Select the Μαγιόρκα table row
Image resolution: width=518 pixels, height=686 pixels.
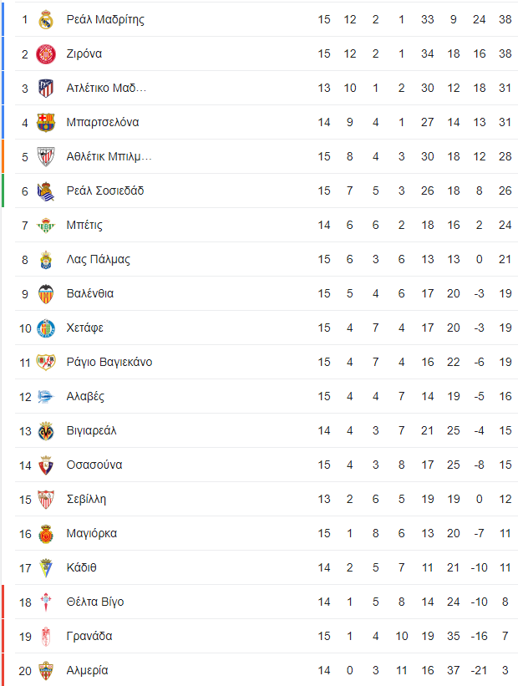tap(266, 533)
